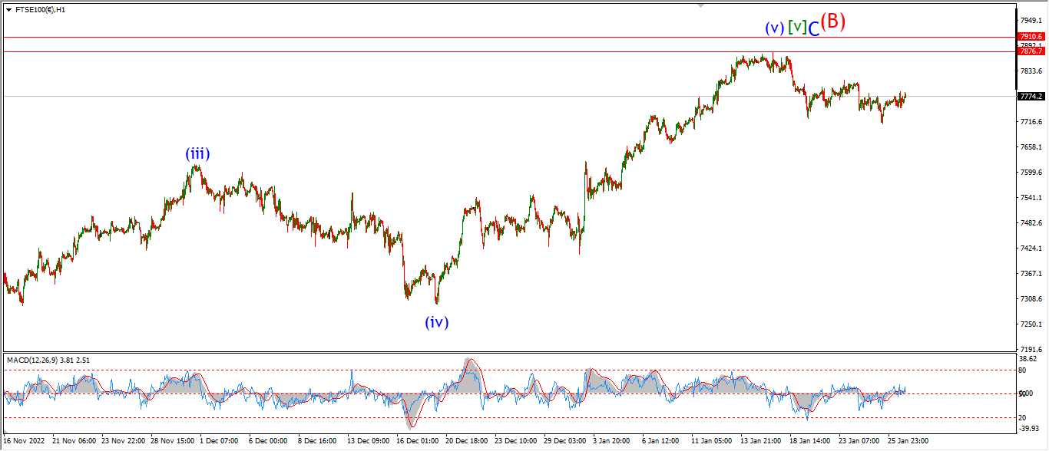
Task: Click the FTSE100(€),H1 chart title
Action: (39, 10)
